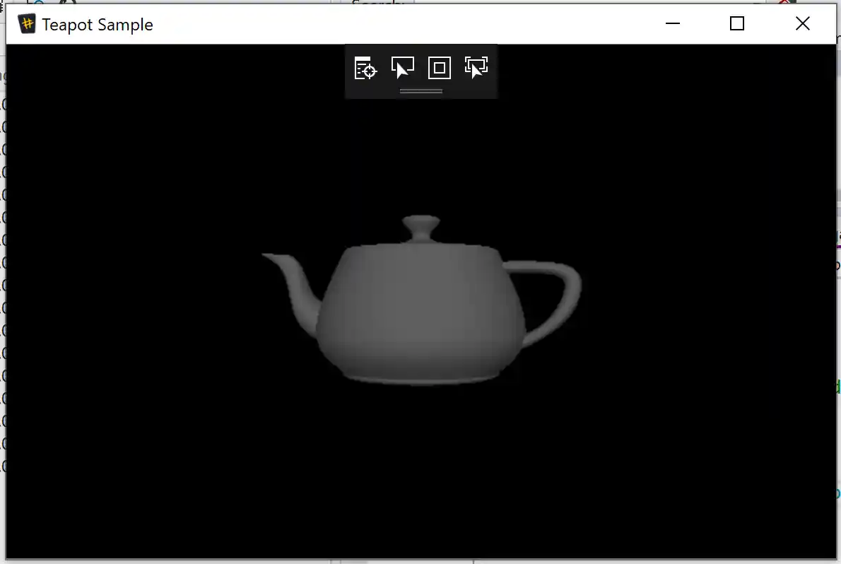841x564 pixels.
Task: Click the floating capture toolbar panel
Action: click(420, 71)
